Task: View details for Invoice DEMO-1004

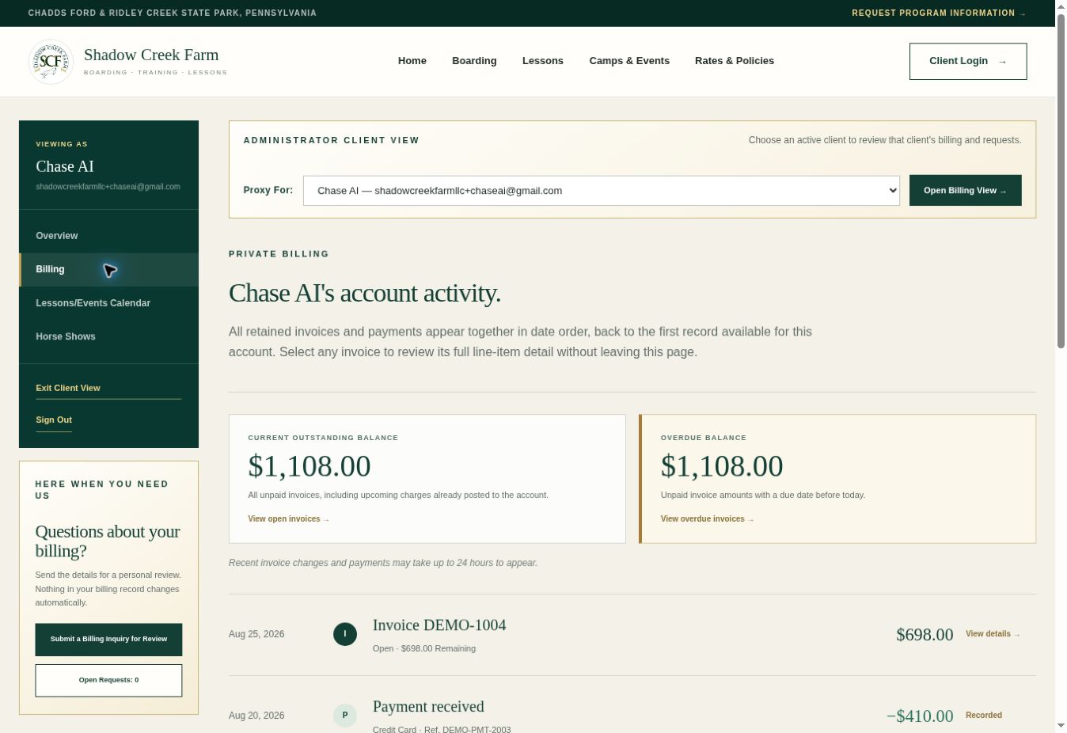Action: pos(993,634)
